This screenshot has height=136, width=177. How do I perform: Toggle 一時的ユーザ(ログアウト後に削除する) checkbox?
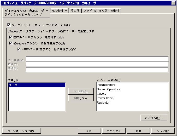[19, 49]
